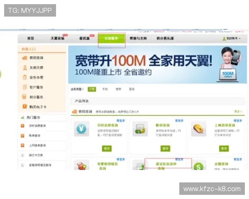Open 积分服务 in the quick-entry list
The height and width of the screenshot is (199, 249).
click(x=37, y=97)
